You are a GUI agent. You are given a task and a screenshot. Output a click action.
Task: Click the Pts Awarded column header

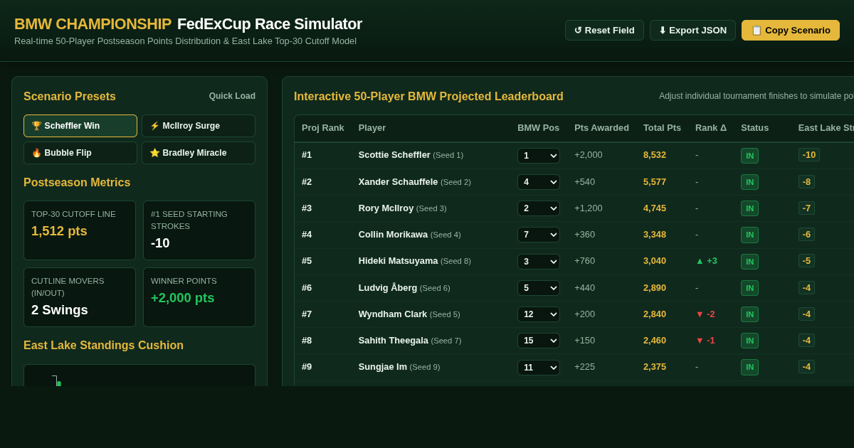point(601,128)
